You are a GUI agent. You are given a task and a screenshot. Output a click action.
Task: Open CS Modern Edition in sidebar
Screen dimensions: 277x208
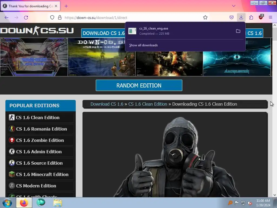click(41, 186)
